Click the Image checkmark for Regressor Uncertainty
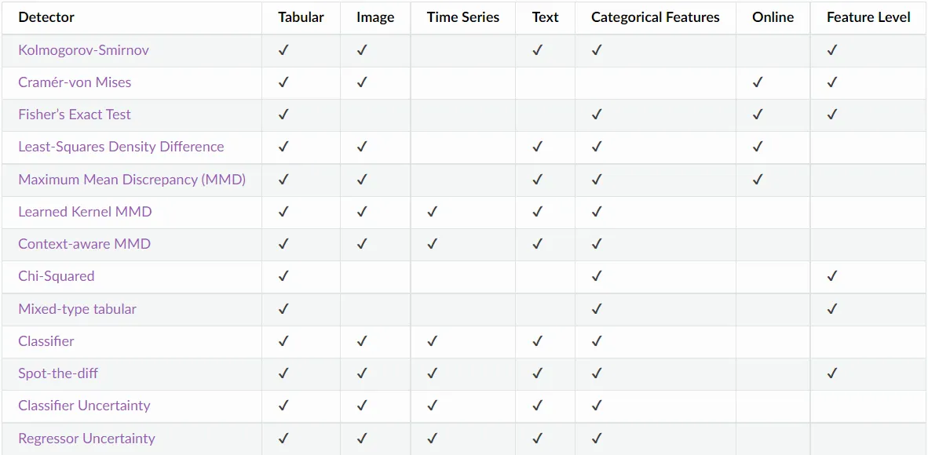This screenshot has height=455, width=928. point(362,439)
